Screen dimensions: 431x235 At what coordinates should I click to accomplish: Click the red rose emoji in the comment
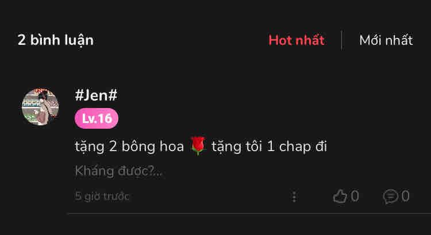click(198, 146)
